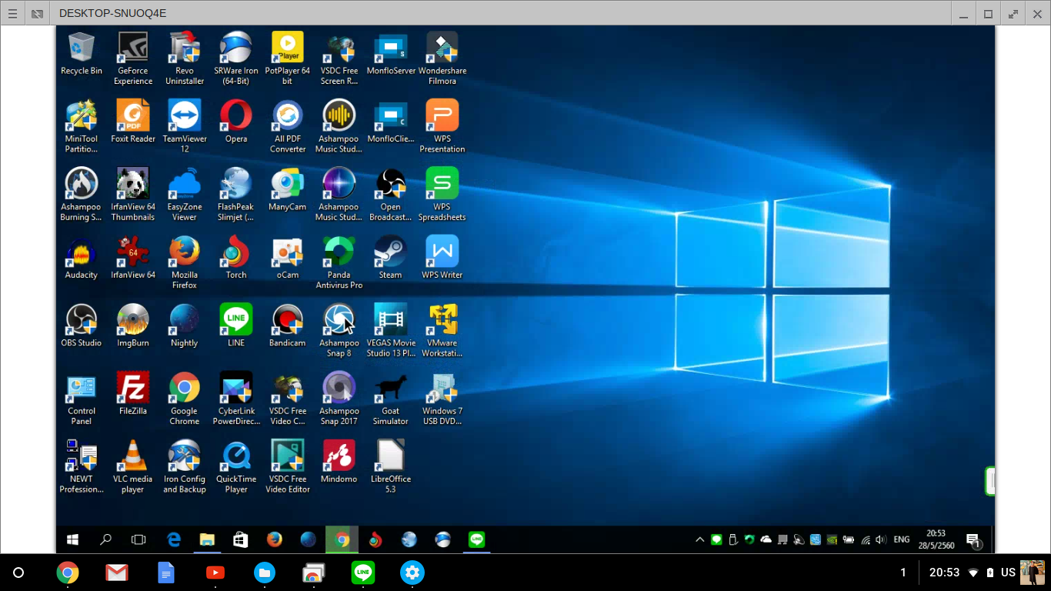
Task: Open Torch browser desktop icon
Action: (236, 258)
